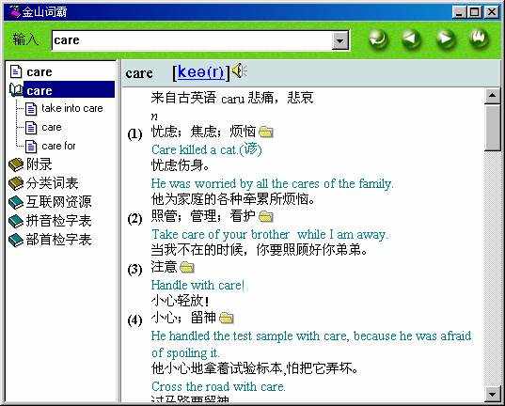Click the green forward arrow button
The height and width of the screenshot is (406, 505).
pos(446,39)
